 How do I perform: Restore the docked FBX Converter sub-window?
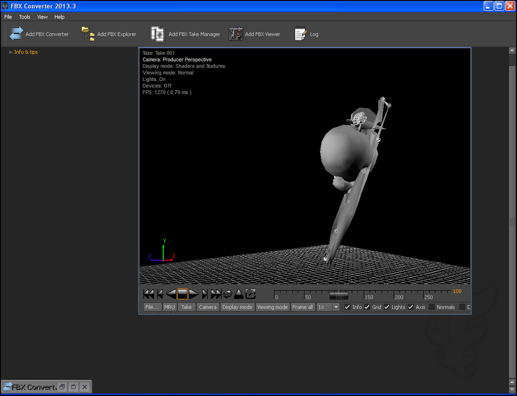point(62,387)
